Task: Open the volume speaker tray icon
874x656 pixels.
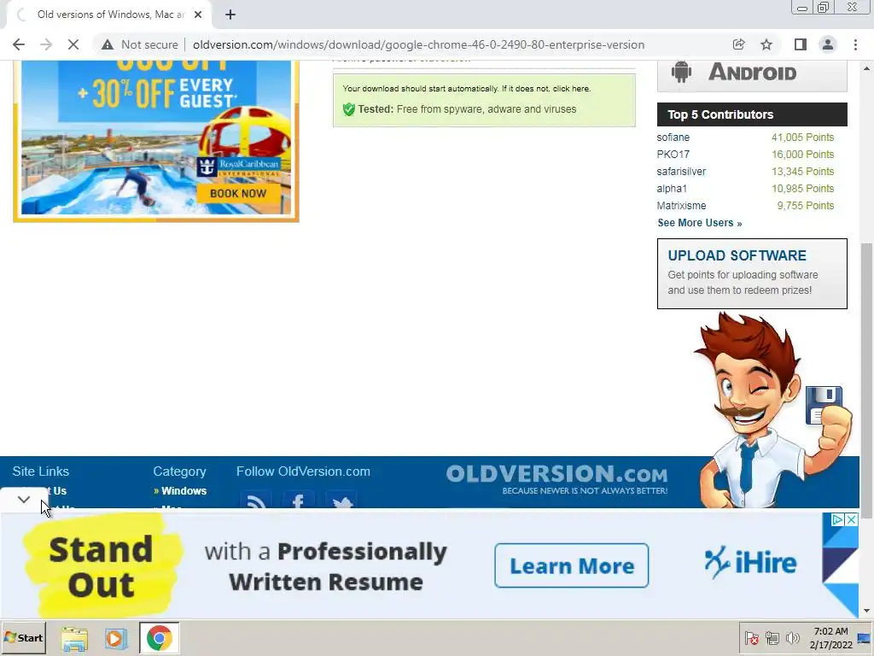Action: [792, 637]
